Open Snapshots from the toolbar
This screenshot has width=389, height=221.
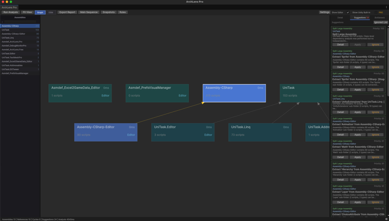tap(109, 12)
